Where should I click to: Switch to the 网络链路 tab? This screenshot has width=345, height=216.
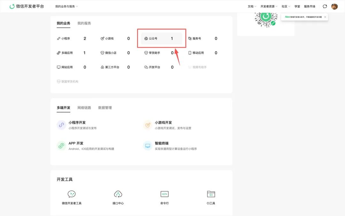[x=84, y=108]
